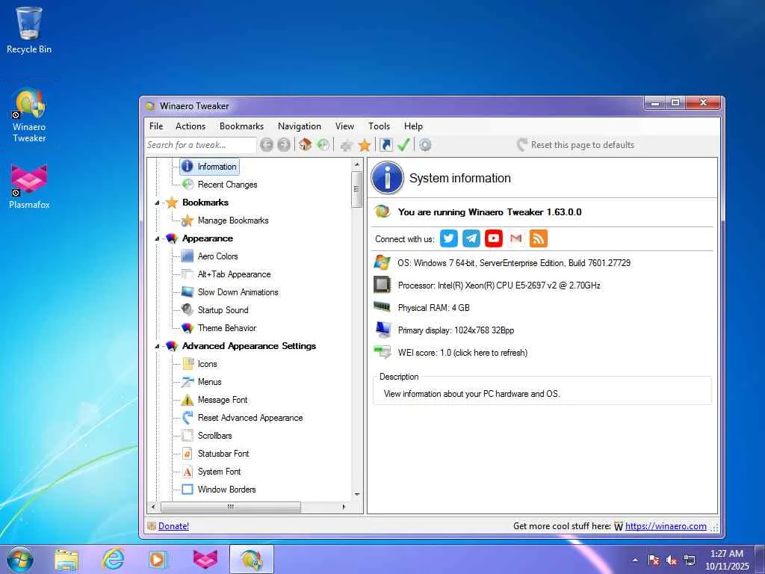Image resolution: width=765 pixels, height=574 pixels.
Task: Open the YouTube icon under Connect with us
Action: pos(494,238)
